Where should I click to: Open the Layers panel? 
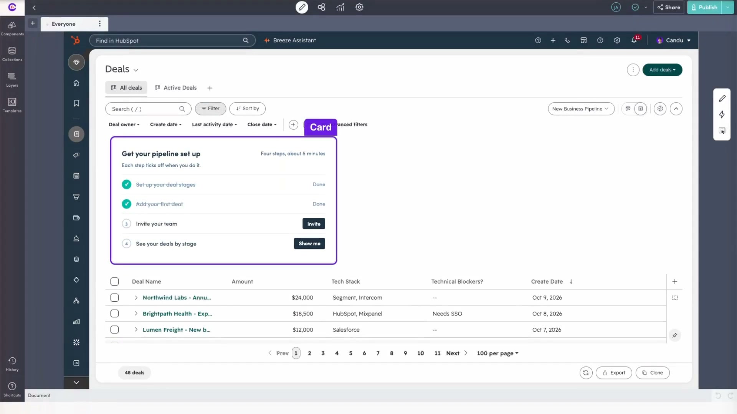point(12,80)
